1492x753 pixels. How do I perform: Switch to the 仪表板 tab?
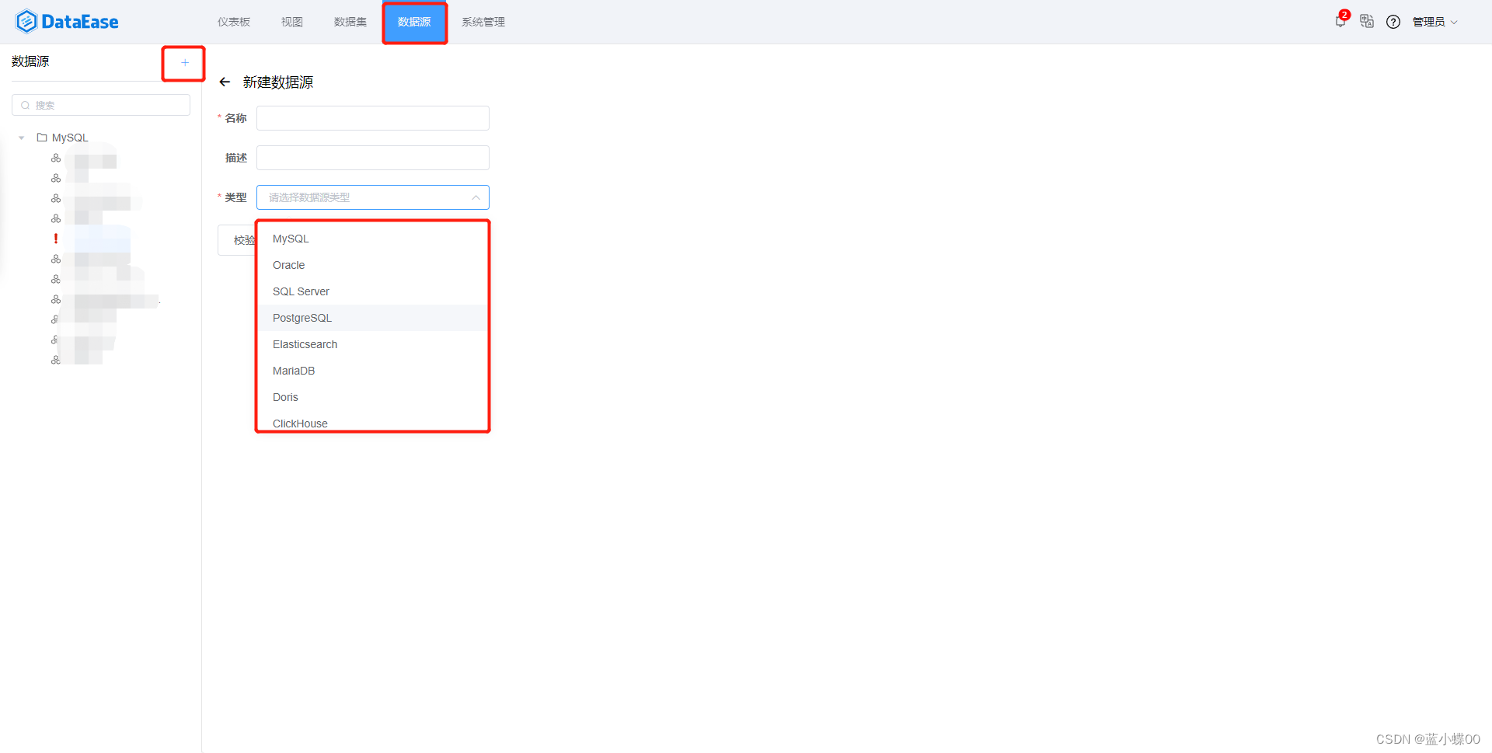pyautogui.click(x=233, y=22)
